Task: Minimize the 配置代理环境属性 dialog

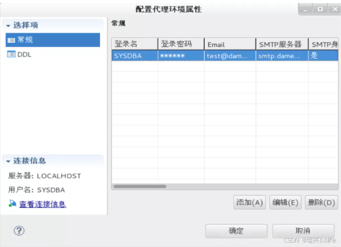Action: 305,10
